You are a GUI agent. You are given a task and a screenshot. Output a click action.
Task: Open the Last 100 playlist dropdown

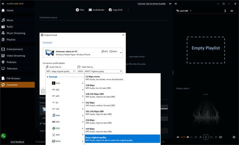click(x=184, y=11)
